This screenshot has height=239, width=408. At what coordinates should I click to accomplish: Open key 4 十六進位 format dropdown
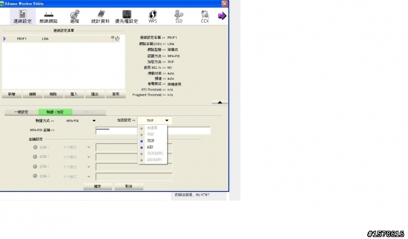(x=89, y=177)
